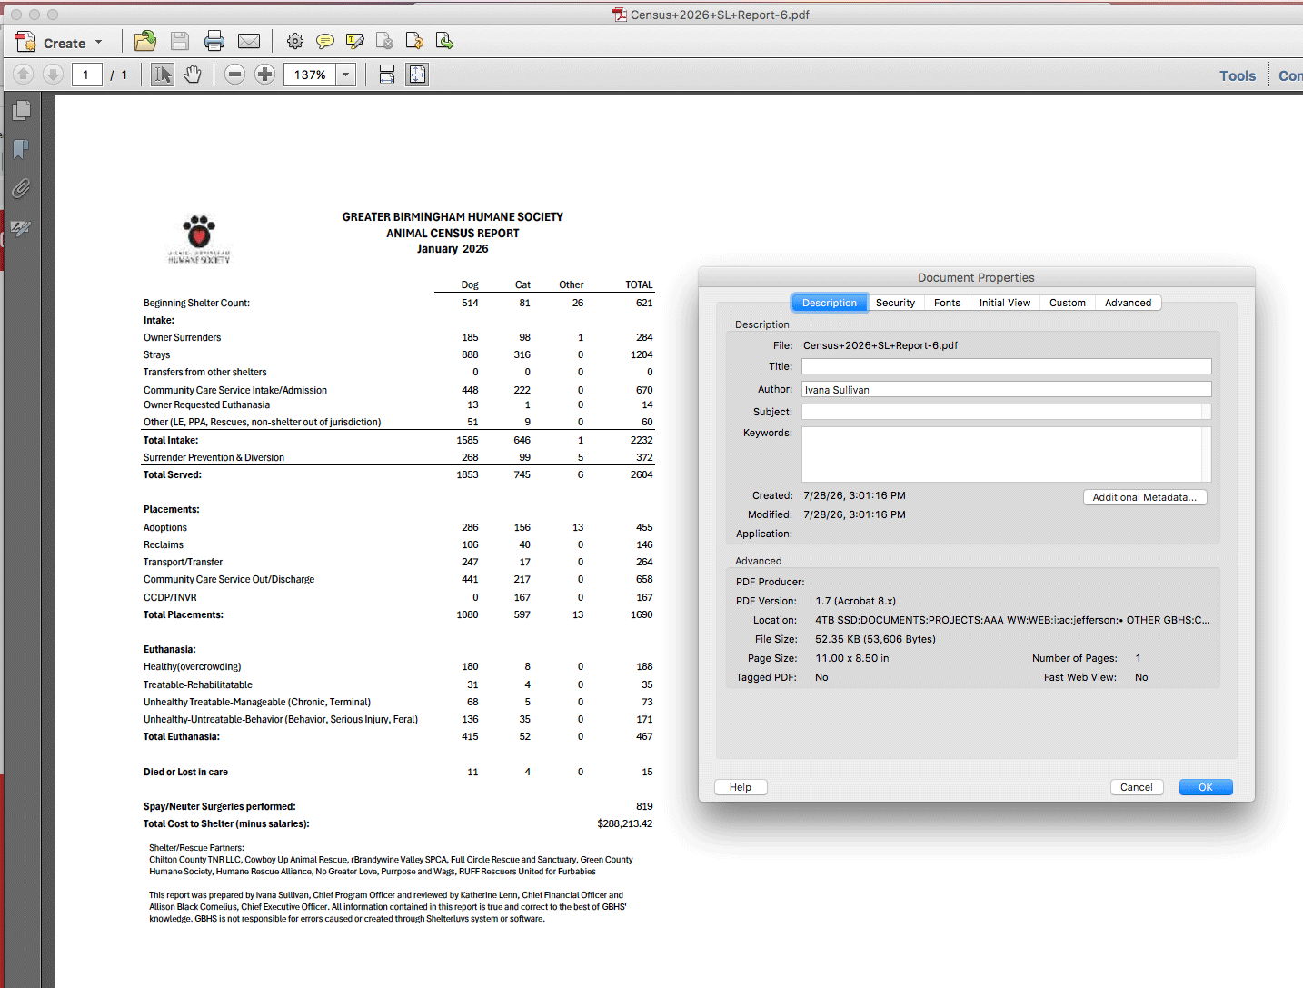Activate the text Select tool
The width and height of the screenshot is (1303, 988).
click(x=163, y=75)
